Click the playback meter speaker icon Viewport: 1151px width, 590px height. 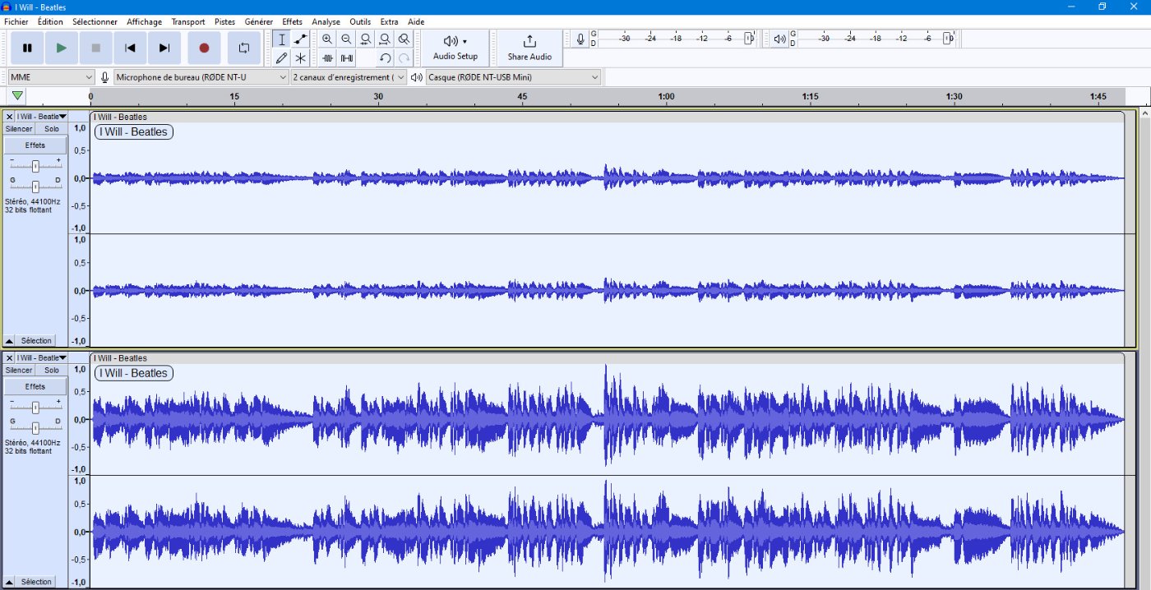779,39
